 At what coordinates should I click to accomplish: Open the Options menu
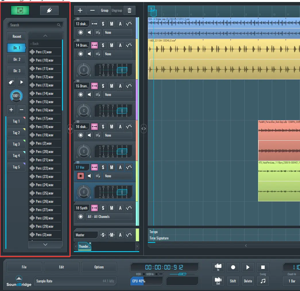[99, 267]
